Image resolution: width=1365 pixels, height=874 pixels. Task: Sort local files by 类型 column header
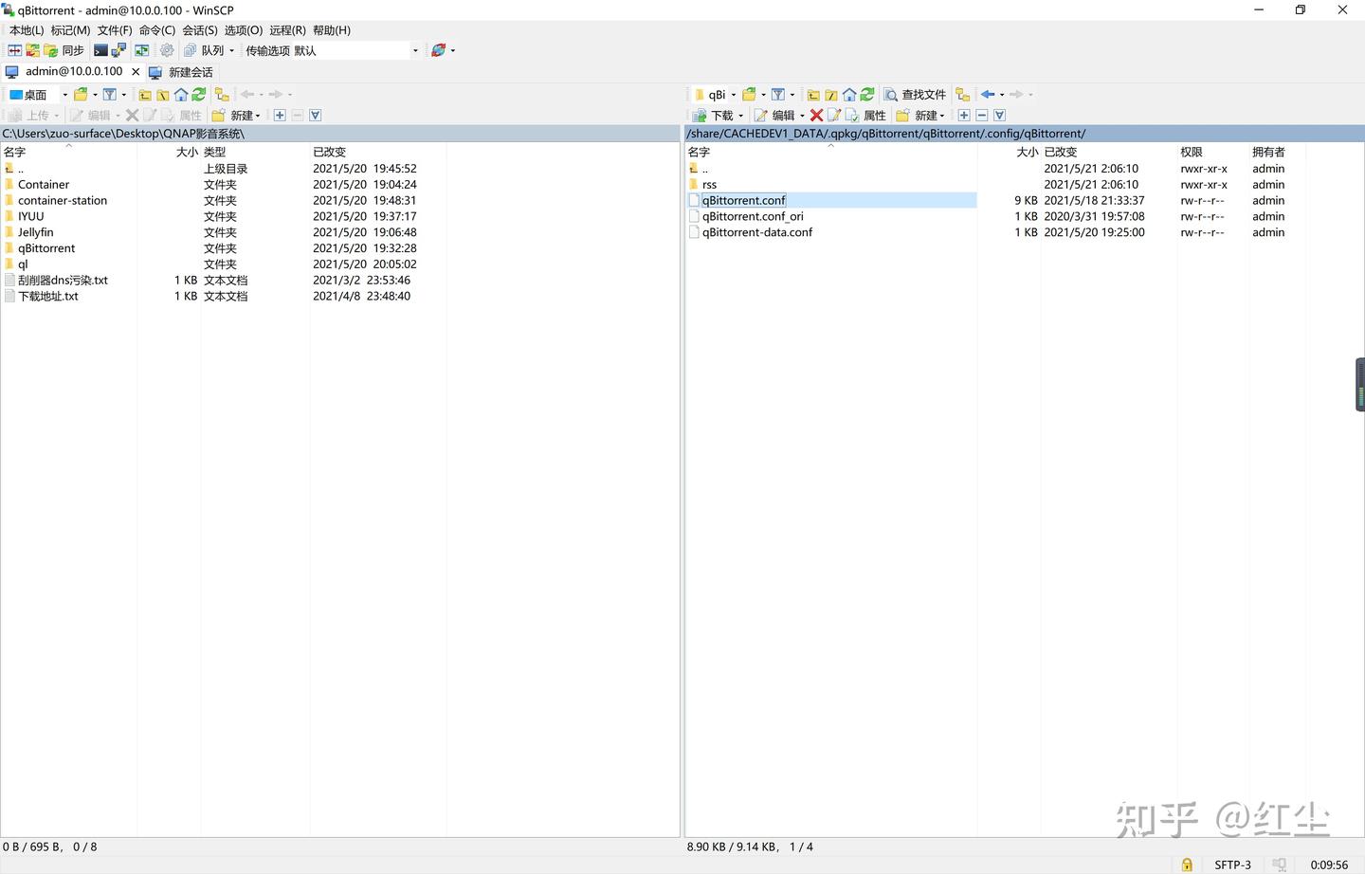[x=255, y=152]
